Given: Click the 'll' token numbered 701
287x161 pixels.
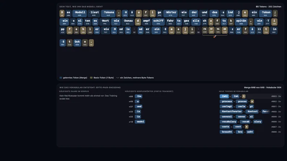Looking at the screenshot, I should coord(259,30).
